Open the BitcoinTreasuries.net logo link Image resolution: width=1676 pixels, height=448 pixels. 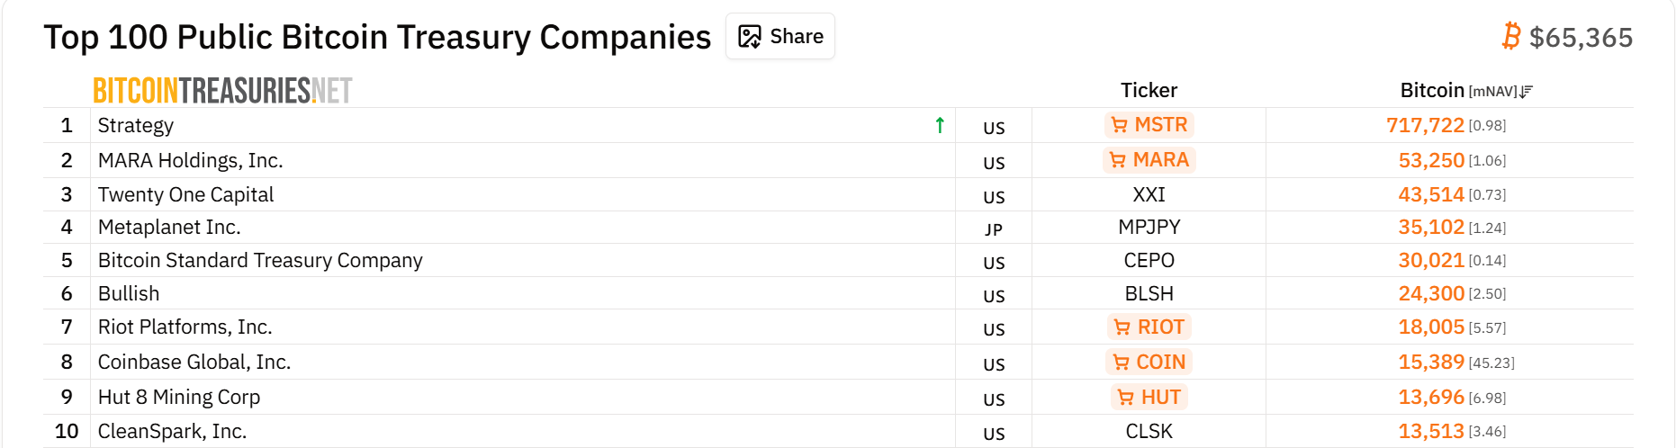tap(222, 91)
